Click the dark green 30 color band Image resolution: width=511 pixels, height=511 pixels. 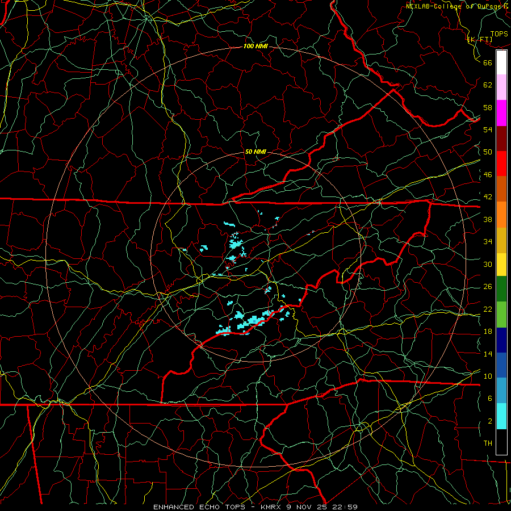pyautogui.click(x=501, y=289)
